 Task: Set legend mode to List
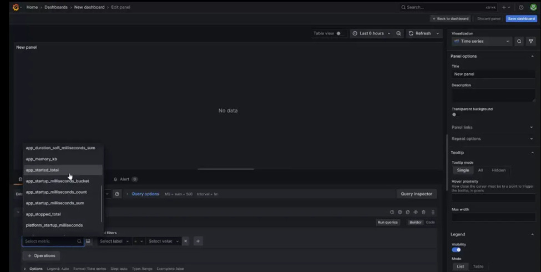(x=460, y=266)
